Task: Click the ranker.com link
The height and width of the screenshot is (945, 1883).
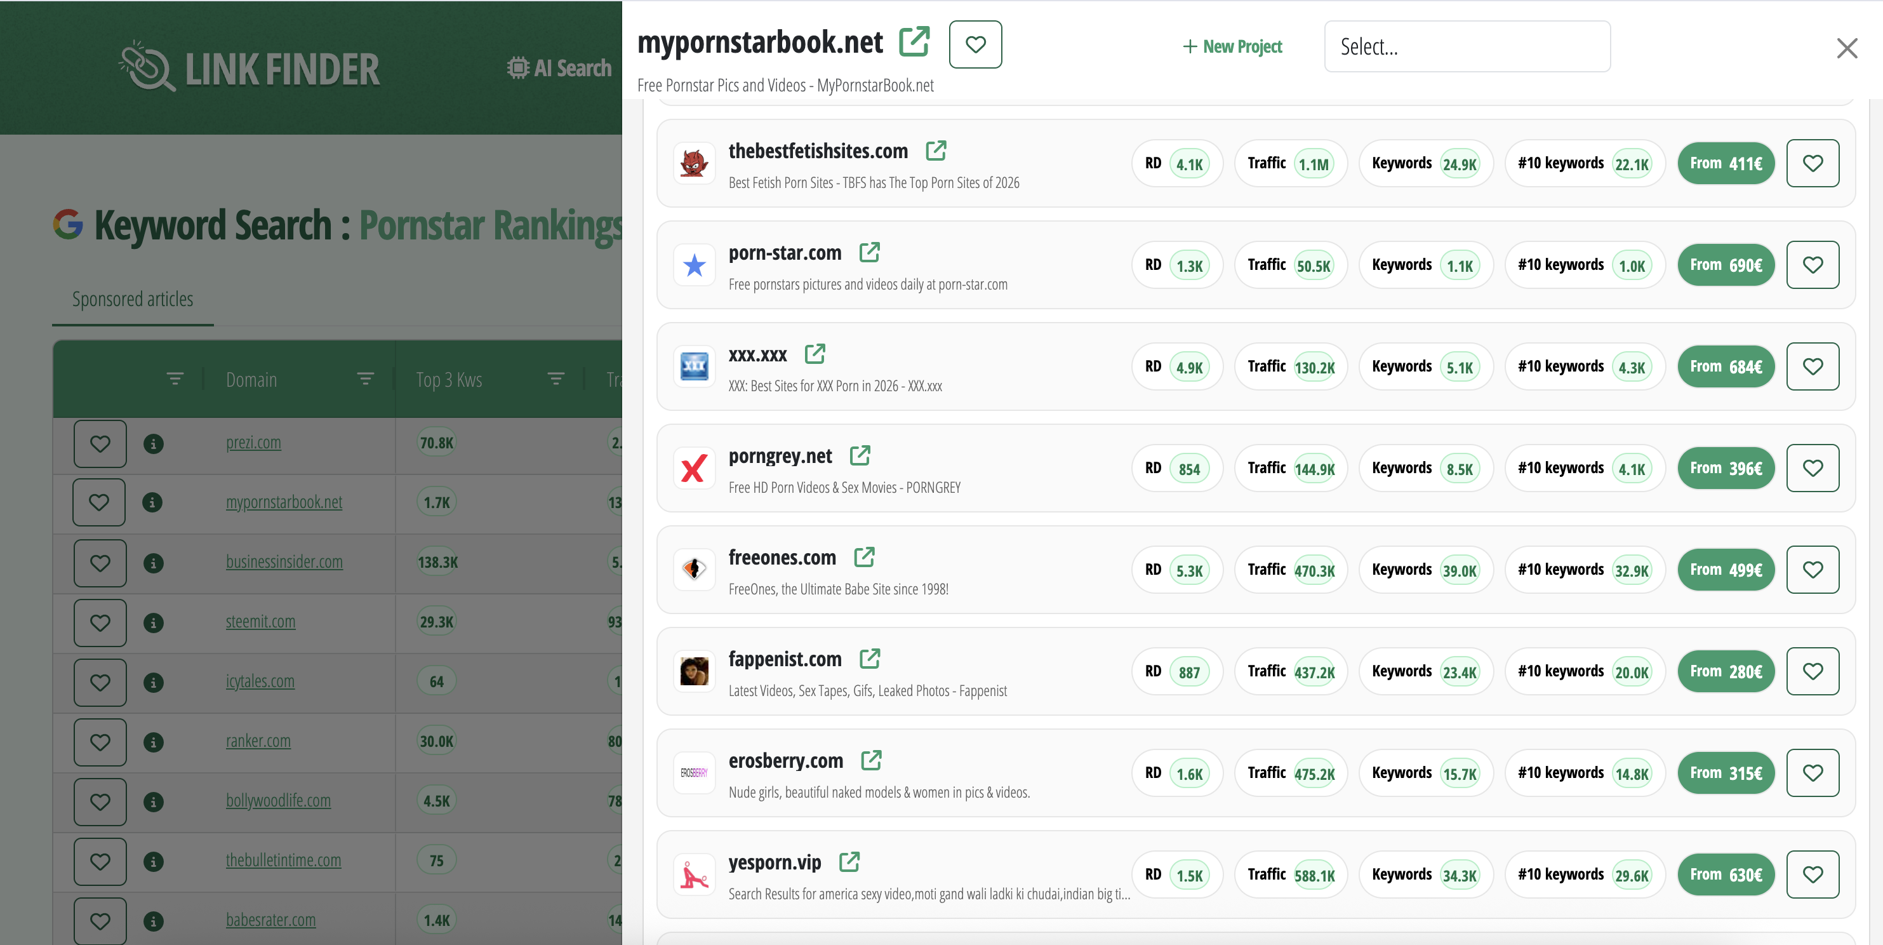Action: pyautogui.click(x=257, y=741)
